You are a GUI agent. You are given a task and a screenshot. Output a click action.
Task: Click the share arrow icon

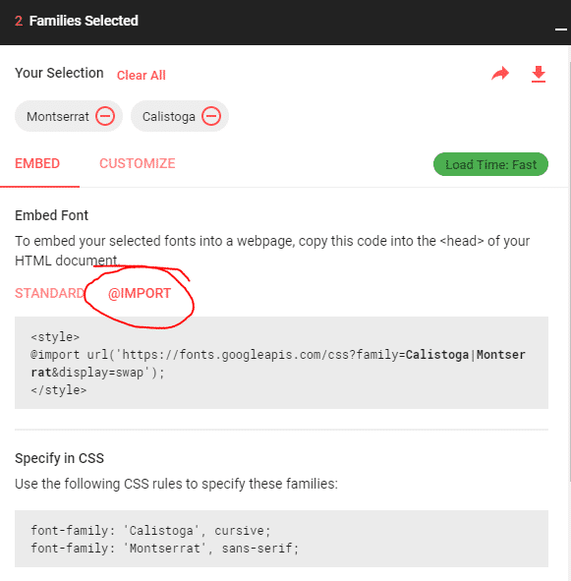(x=500, y=74)
